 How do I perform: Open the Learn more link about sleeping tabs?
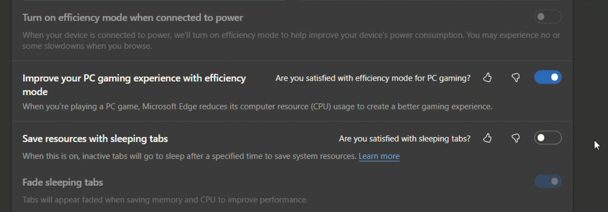click(379, 156)
